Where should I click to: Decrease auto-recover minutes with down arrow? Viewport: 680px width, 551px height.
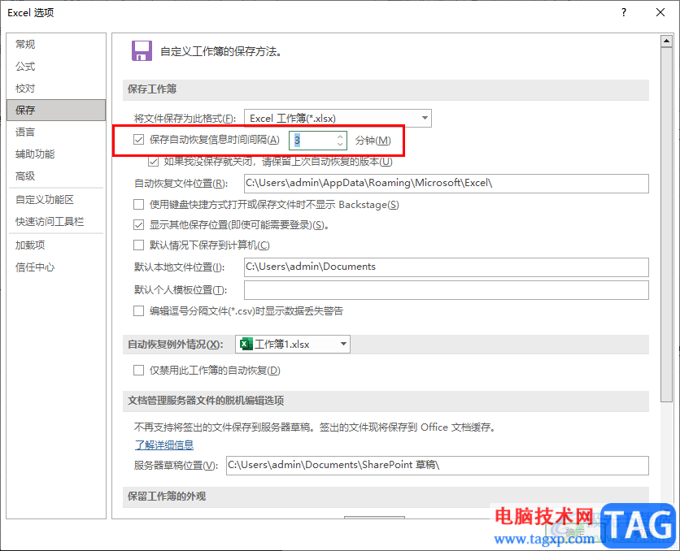340,144
